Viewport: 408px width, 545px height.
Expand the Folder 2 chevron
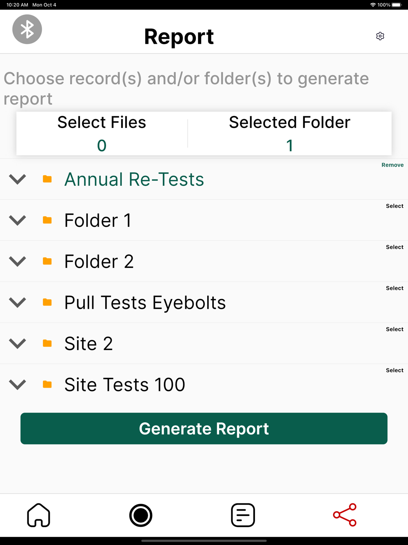tap(18, 261)
